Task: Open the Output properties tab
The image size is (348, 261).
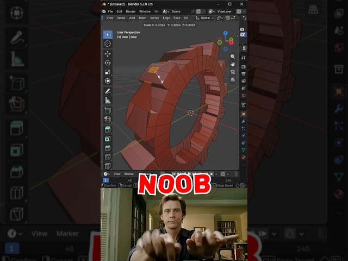Action: tap(244, 74)
